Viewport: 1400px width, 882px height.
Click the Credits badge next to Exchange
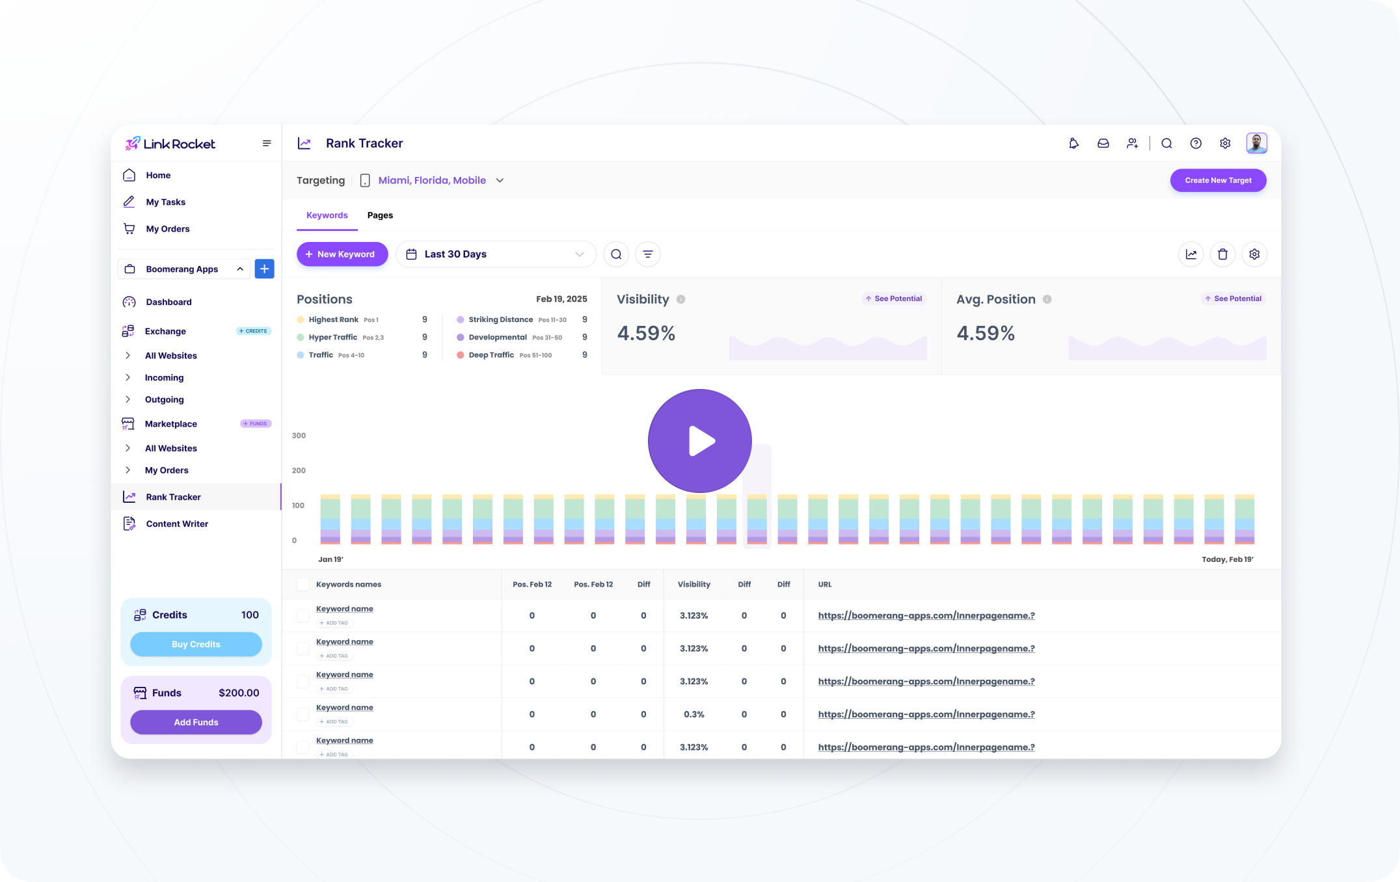point(254,331)
